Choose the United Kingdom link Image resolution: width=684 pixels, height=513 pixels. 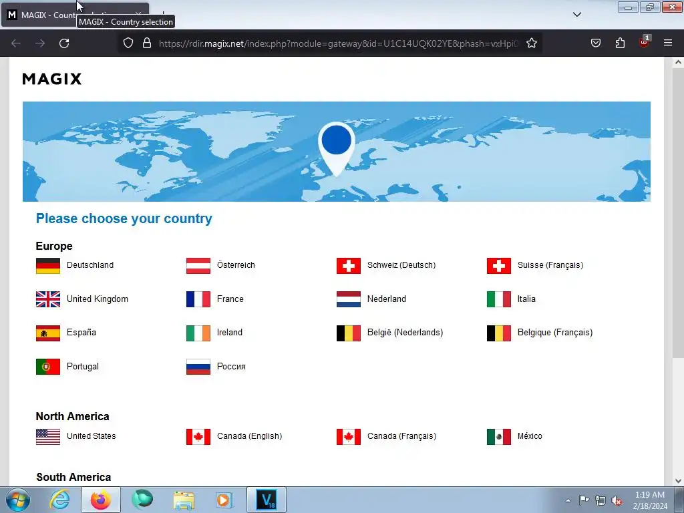pos(98,299)
